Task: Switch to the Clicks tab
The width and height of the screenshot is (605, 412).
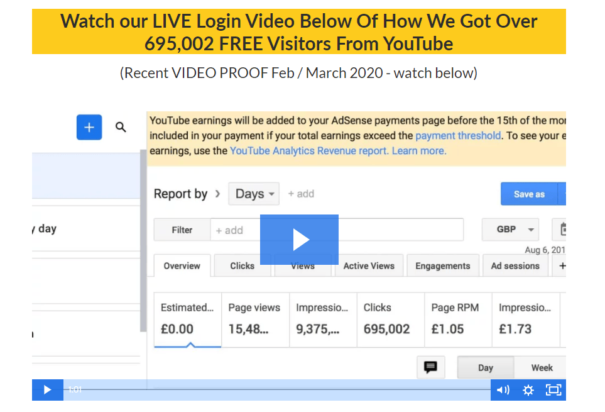Action: 242,265
